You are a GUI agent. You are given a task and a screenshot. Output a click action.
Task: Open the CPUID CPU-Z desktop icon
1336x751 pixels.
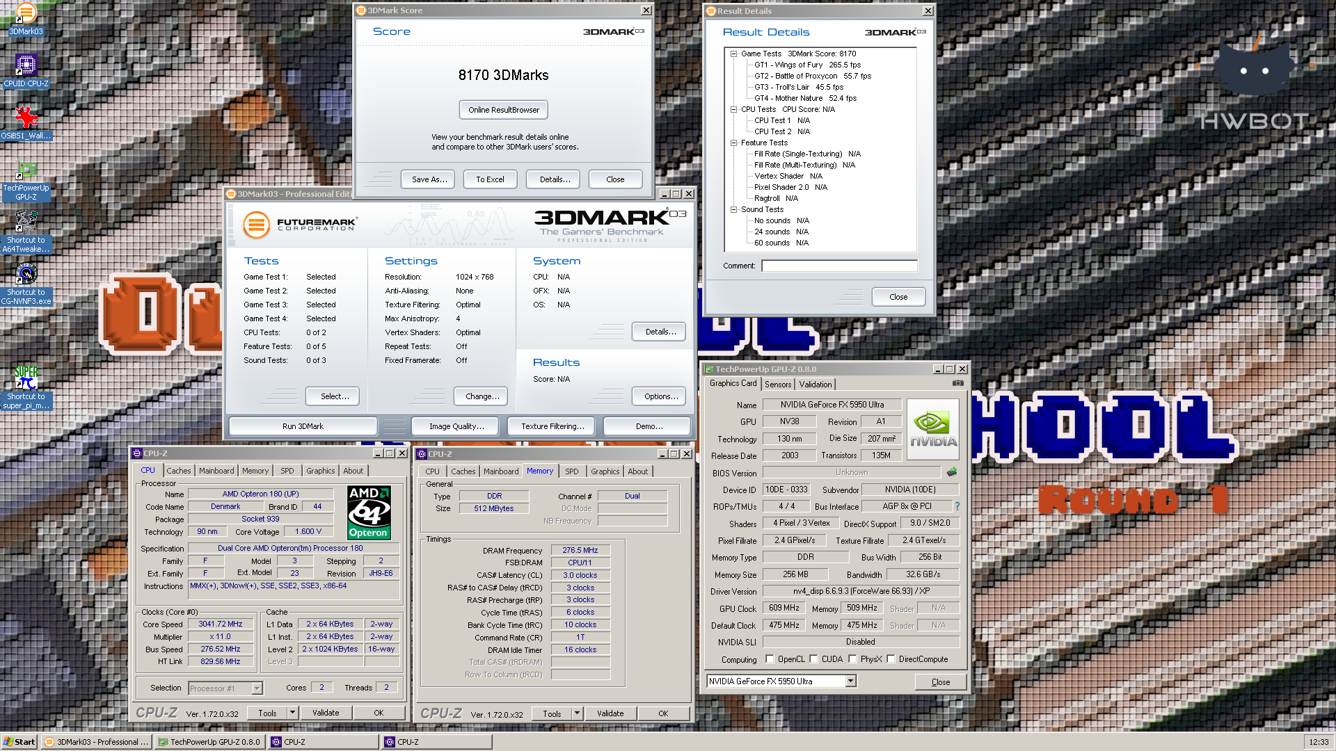(x=26, y=71)
